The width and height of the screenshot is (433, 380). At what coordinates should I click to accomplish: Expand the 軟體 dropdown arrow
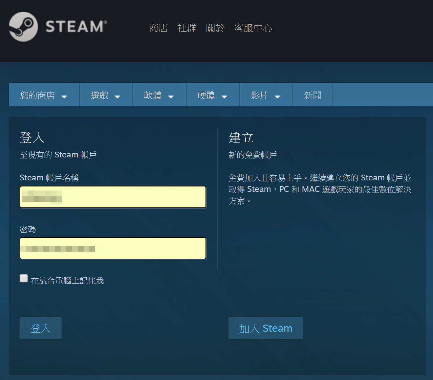[171, 97]
